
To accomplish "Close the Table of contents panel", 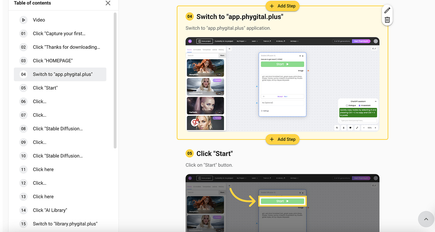I will coord(108,3).
